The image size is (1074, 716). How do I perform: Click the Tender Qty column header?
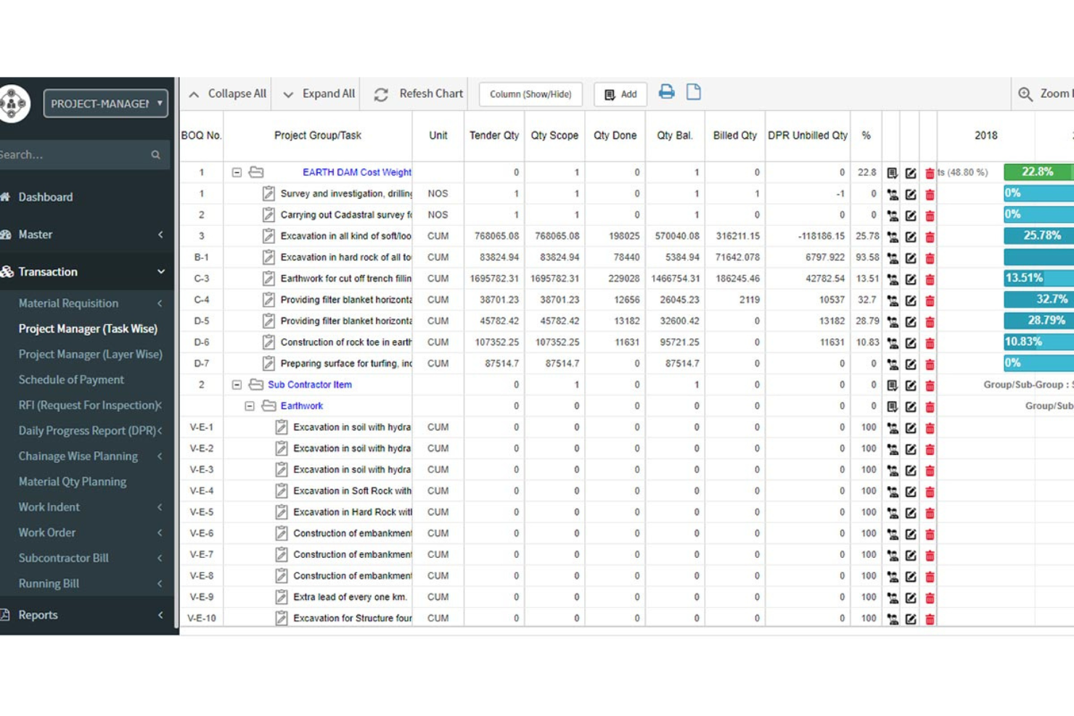494,136
